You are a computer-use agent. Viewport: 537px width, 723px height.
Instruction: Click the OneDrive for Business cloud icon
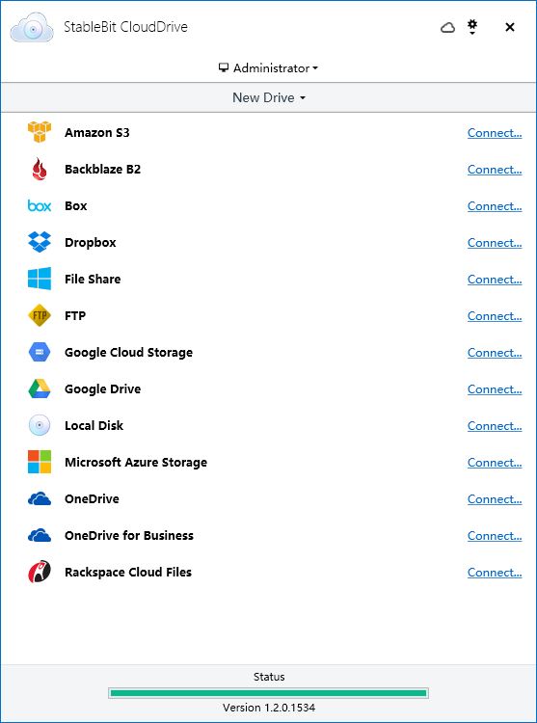[40, 535]
